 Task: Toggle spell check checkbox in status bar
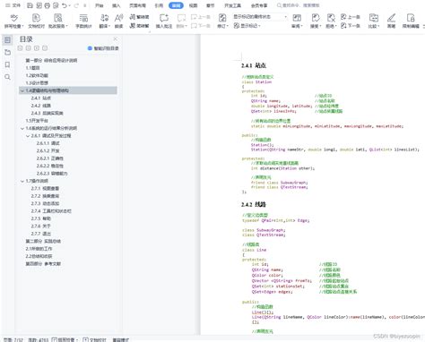(55, 339)
